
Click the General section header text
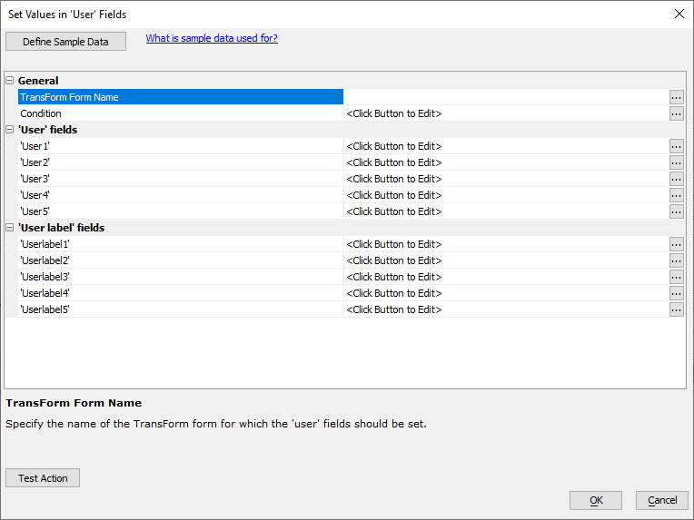[38, 81]
